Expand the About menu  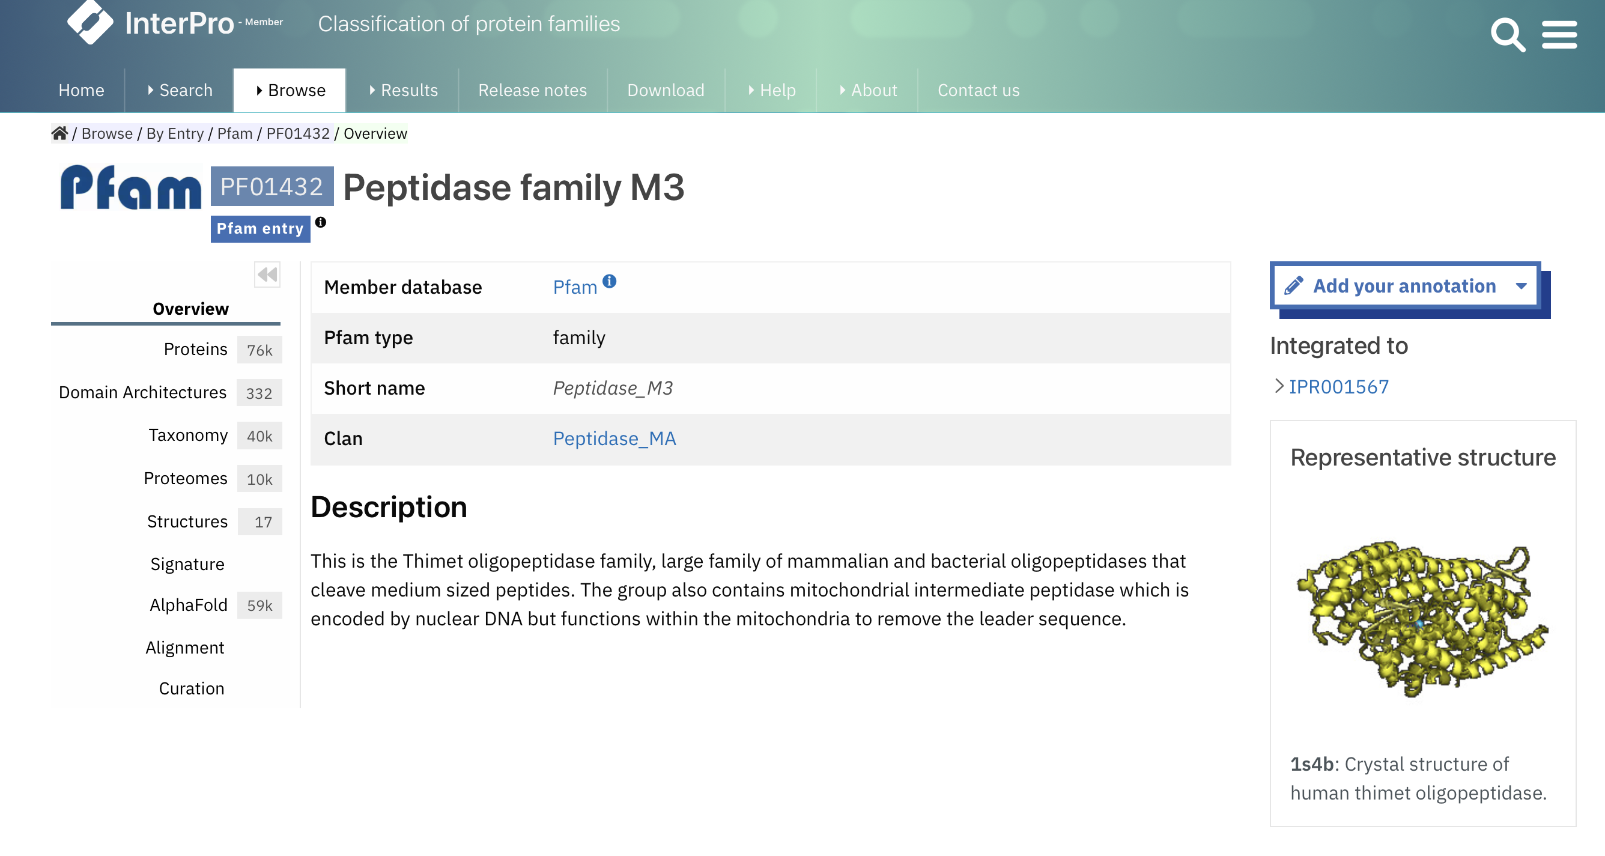coord(868,90)
